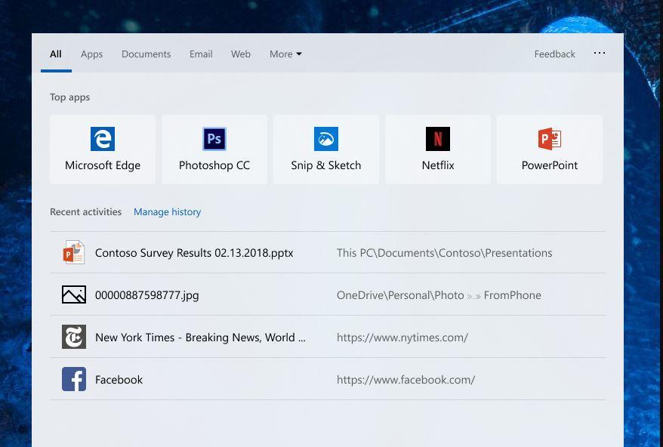
Task: Click the New York Times site icon
Action: (x=74, y=338)
